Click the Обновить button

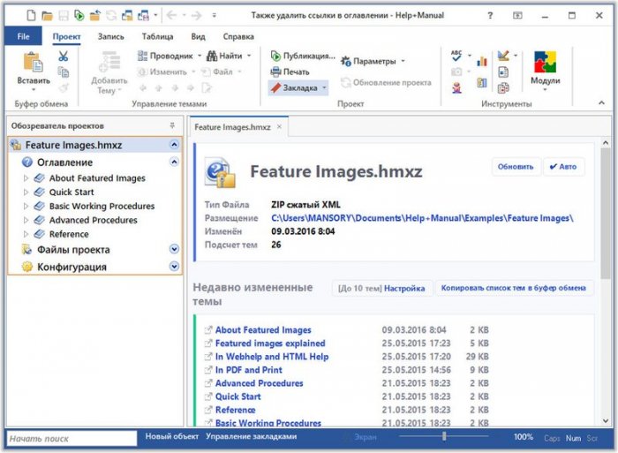coord(515,167)
